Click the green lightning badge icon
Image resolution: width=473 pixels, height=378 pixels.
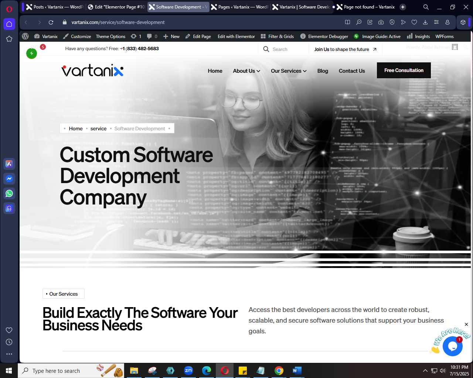[32, 54]
